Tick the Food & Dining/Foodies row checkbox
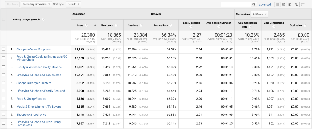Screen dimensions: 312x129 click(x=3, y=99)
